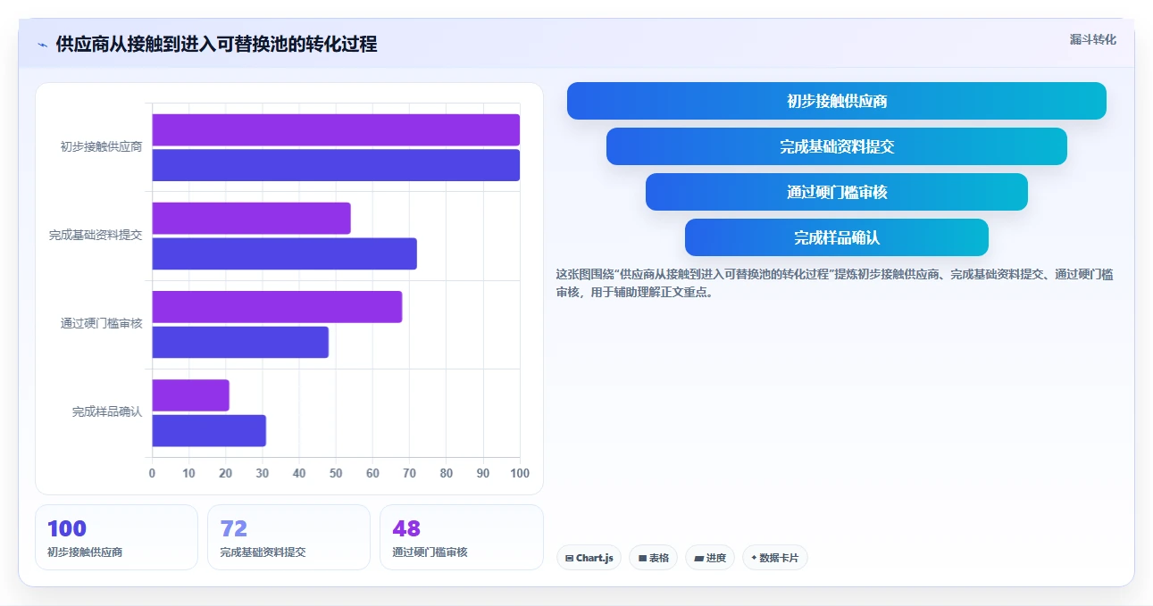Click the x-axis tick 80

coord(447,473)
